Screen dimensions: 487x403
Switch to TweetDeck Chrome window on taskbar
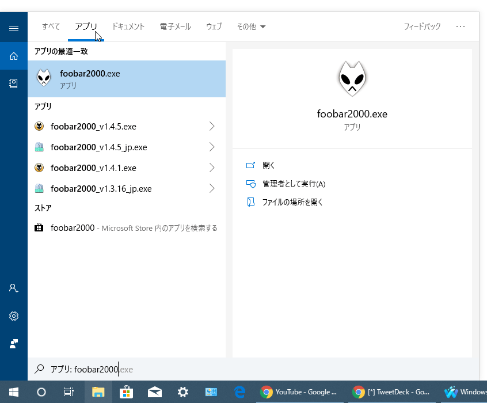[x=392, y=392]
